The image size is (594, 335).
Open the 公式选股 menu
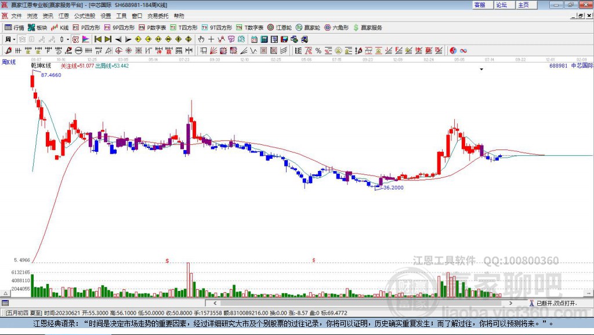(85, 16)
